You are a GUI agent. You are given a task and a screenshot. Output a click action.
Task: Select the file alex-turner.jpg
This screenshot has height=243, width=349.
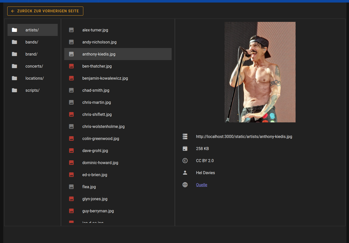[95, 30]
